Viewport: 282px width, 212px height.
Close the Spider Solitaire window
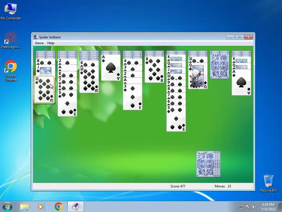249,37
